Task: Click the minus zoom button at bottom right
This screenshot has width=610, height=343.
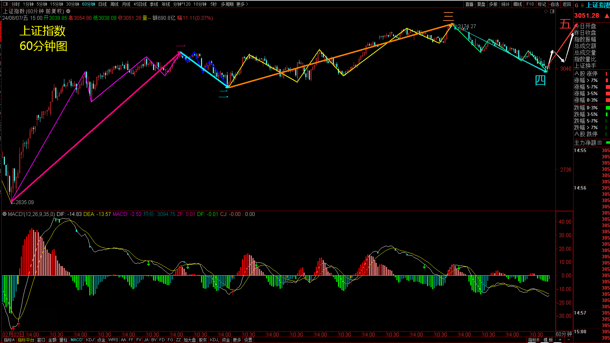Action: [x=568, y=340]
